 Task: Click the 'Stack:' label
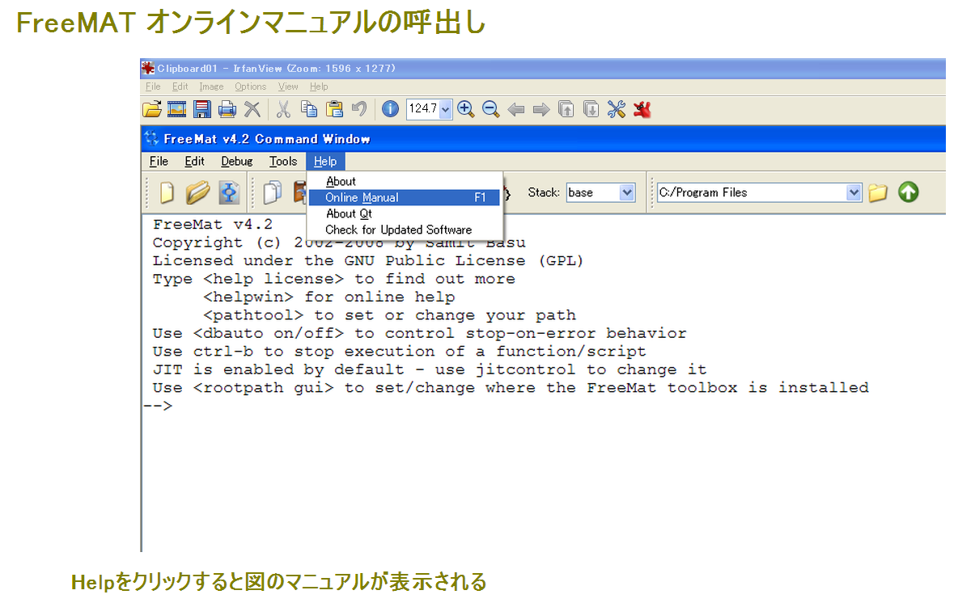click(544, 192)
